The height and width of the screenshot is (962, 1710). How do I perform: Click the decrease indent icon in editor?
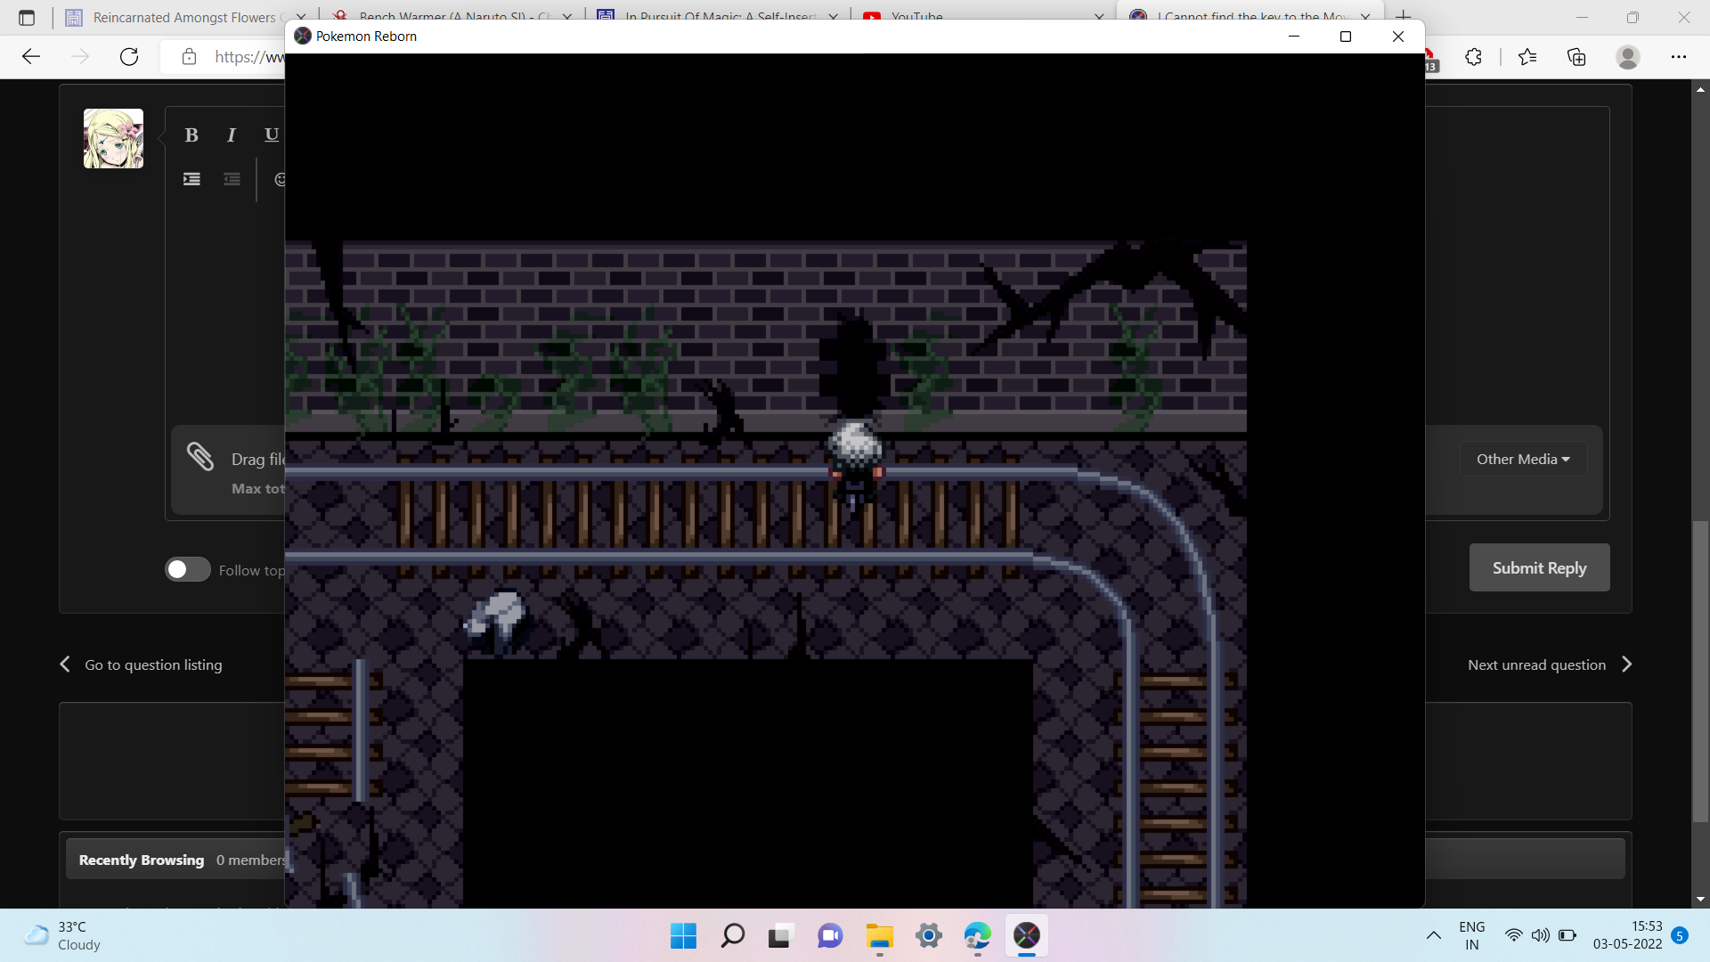[232, 179]
